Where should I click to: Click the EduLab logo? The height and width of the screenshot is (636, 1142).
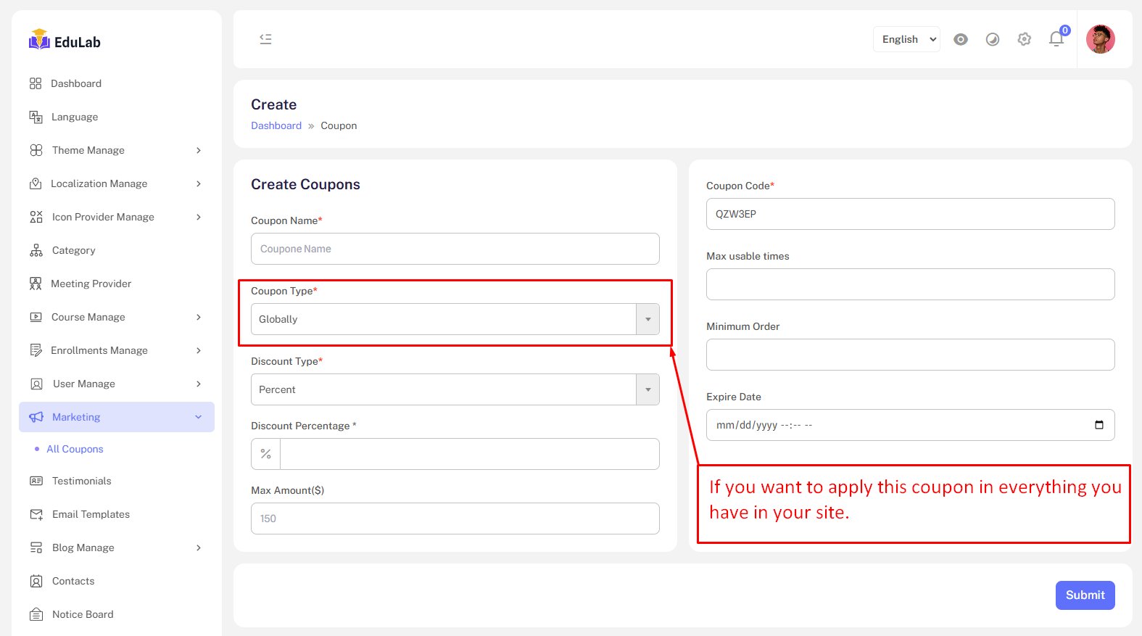click(65, 41)
